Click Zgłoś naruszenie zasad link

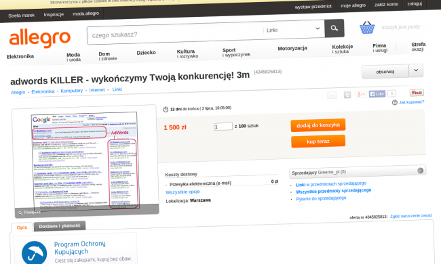[410, 216]
